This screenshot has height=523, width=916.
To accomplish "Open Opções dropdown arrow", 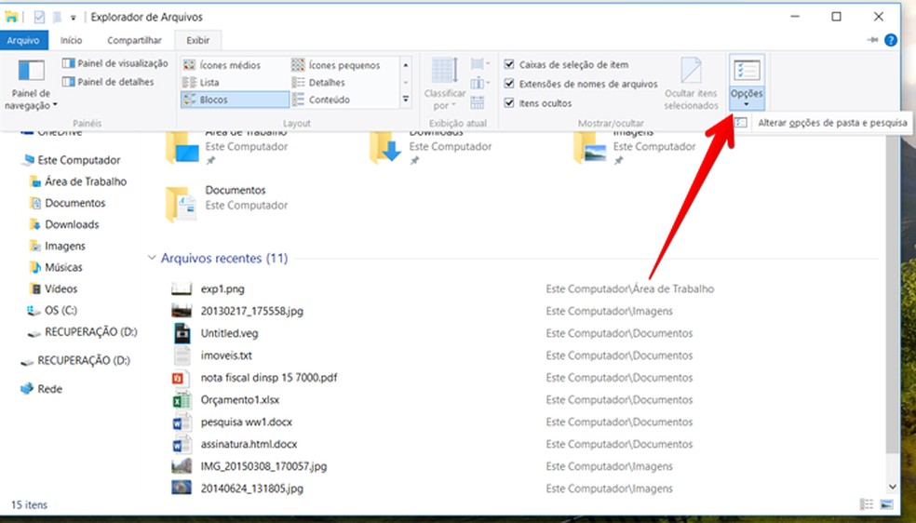I will click(x=747, y=104).
